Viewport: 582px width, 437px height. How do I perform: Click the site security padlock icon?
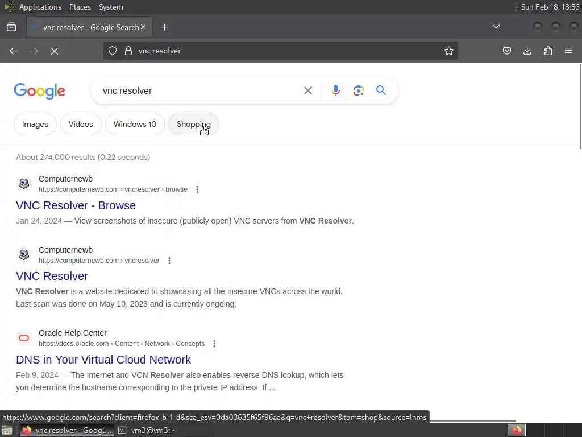(128, 51)
